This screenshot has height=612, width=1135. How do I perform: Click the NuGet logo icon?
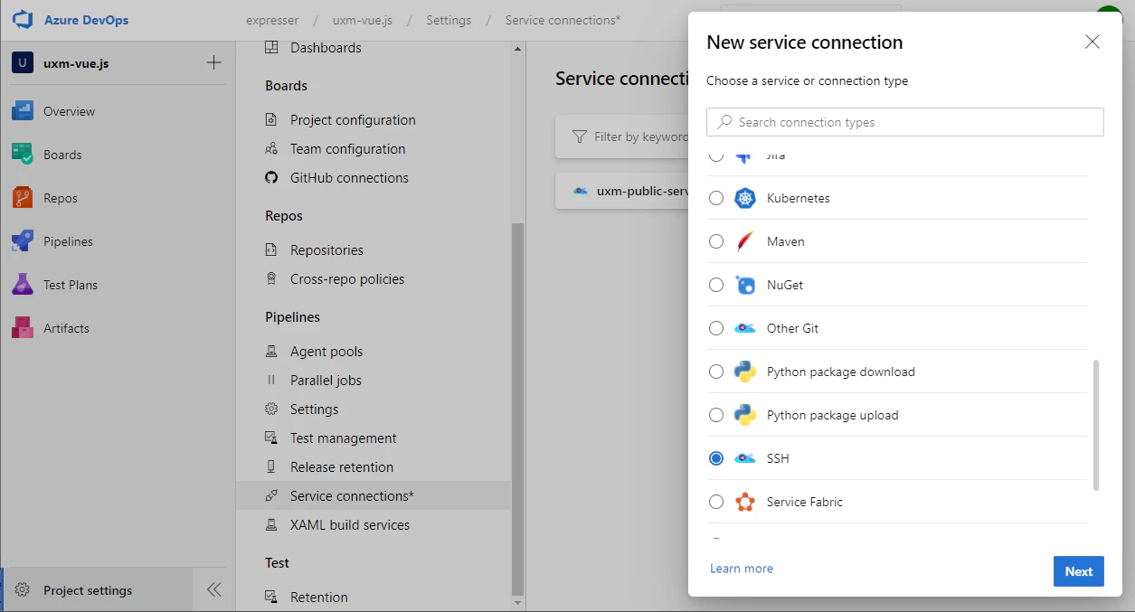coord(745,285)
